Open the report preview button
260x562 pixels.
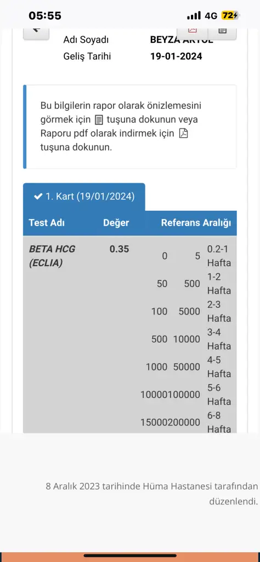click(222, 33)
